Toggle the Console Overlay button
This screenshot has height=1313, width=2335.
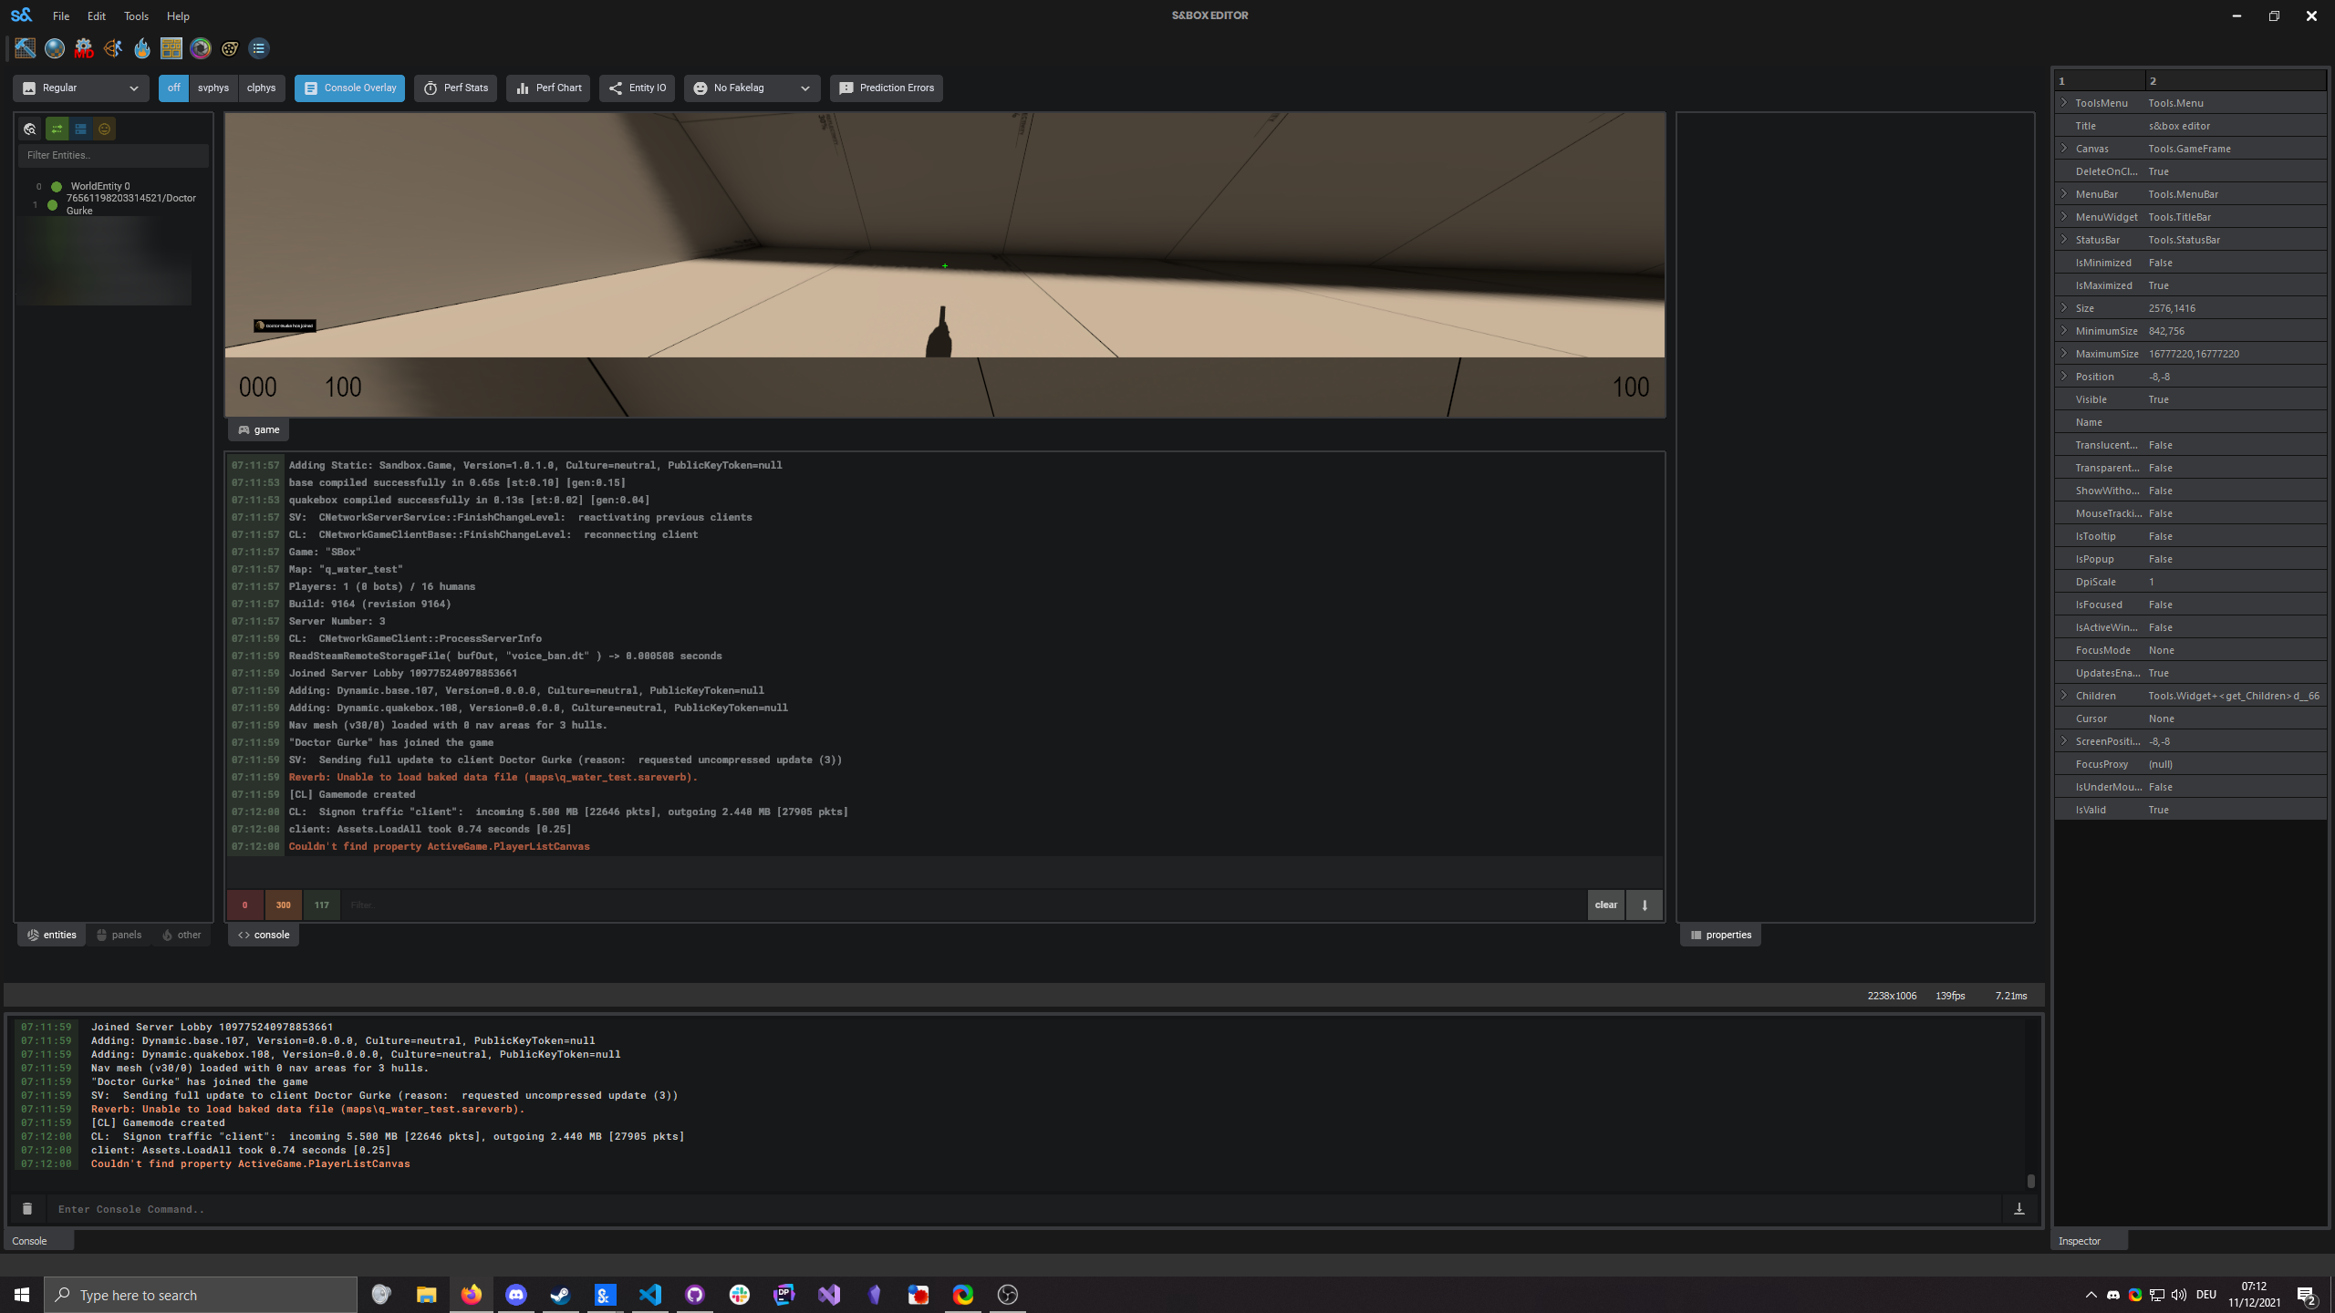(349, 88)
